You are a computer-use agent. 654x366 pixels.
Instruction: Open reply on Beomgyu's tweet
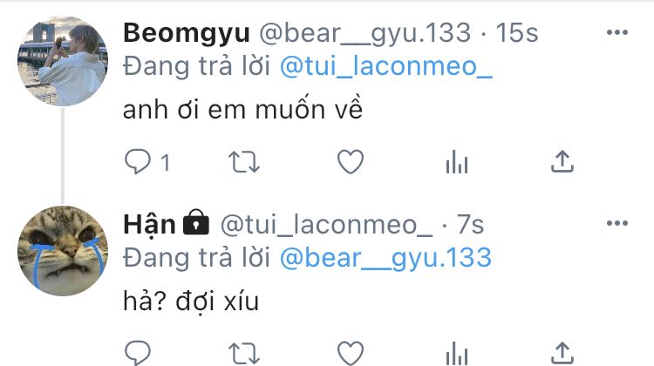tap(138, 161)
